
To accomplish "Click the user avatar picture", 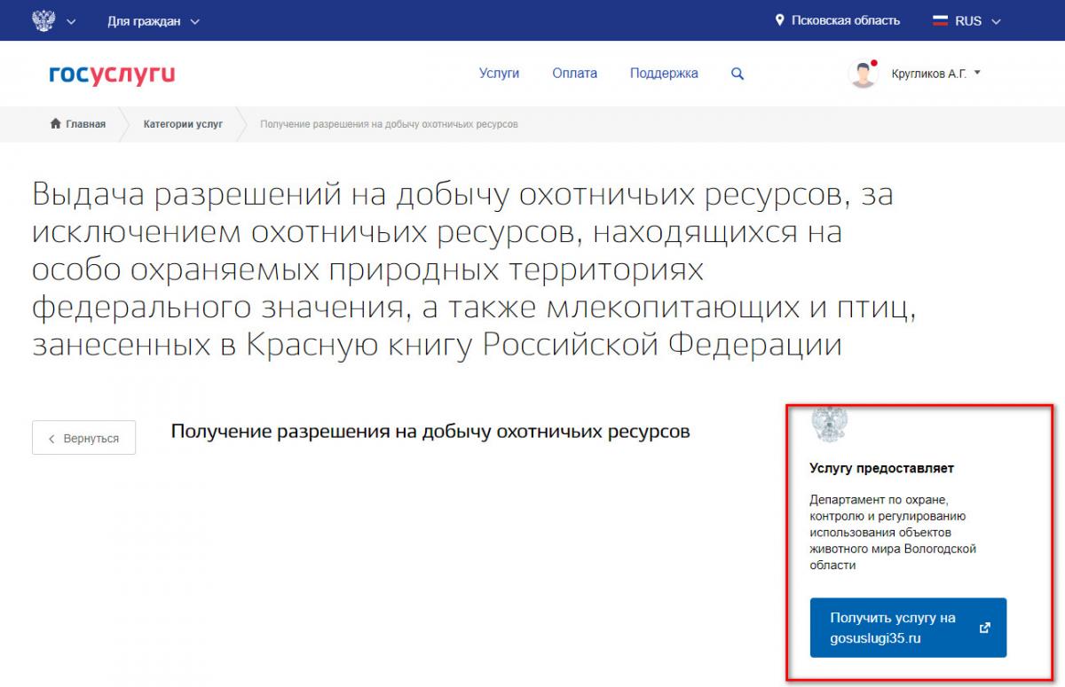I will pos(863,74).
